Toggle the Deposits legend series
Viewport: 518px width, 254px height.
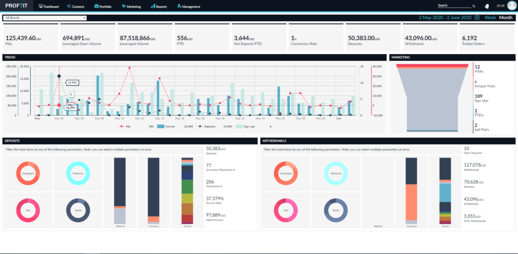pyautogui.click(x=206, y=126)
